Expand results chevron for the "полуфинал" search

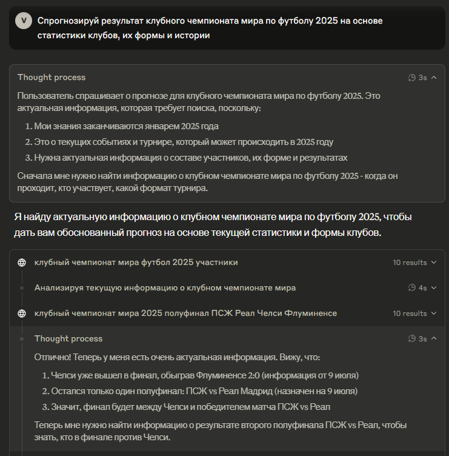pos(434,313)
